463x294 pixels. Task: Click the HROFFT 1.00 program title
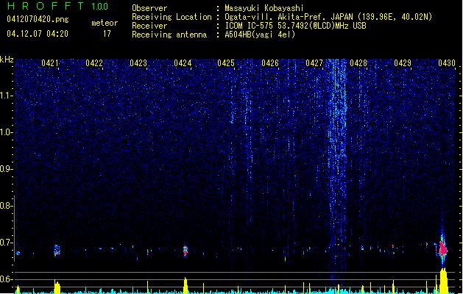(58, 6)
